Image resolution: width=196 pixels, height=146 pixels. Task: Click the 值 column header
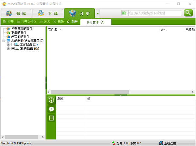(140, 99)
